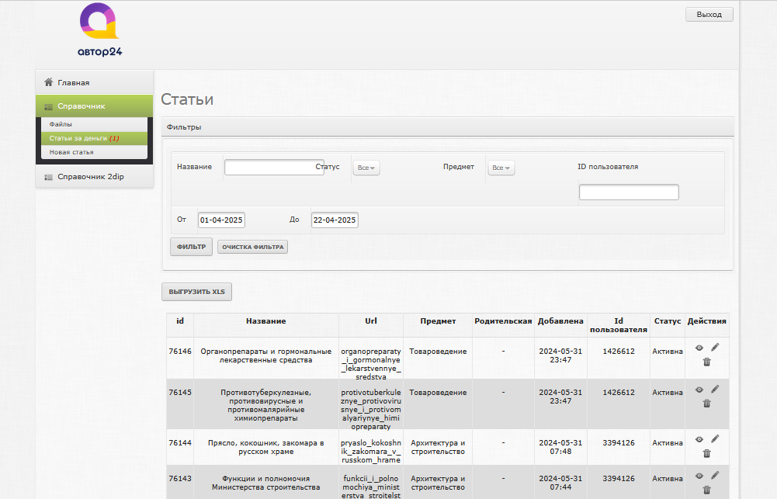This screenshot has width=777, height=499.
Task: Select Новая статья submenu item
Action: (94, 152)
